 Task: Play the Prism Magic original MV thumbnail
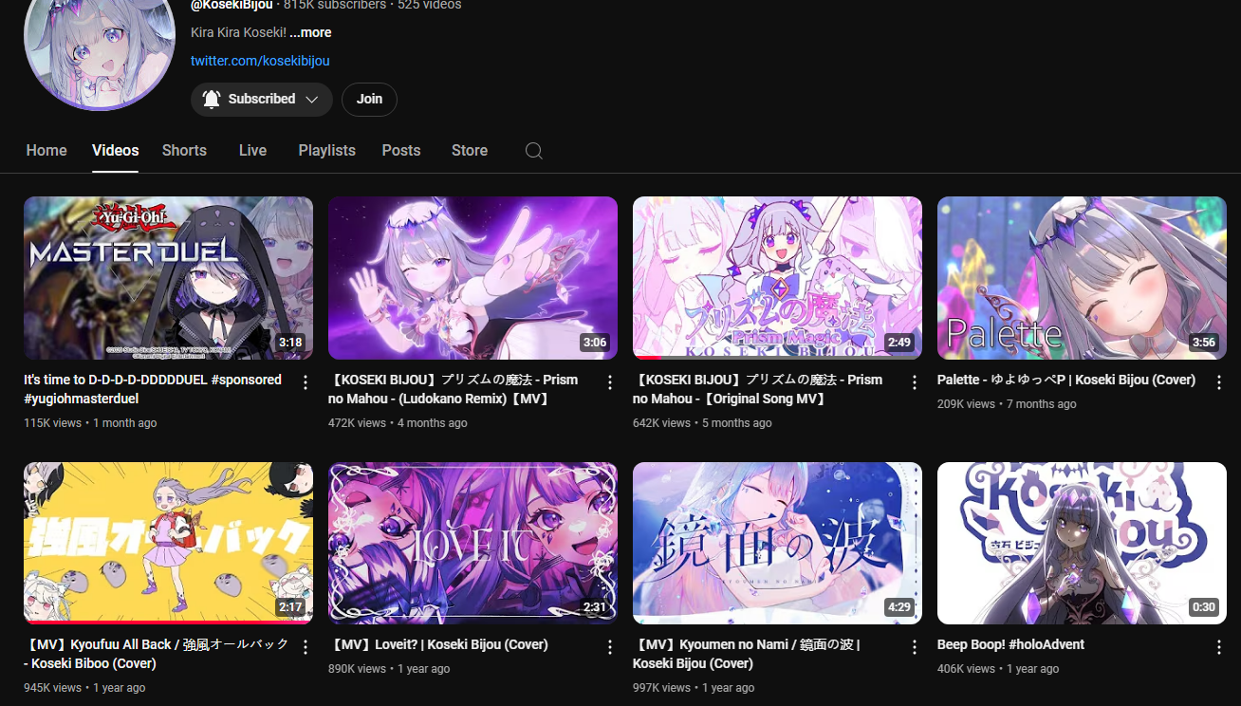777,278
